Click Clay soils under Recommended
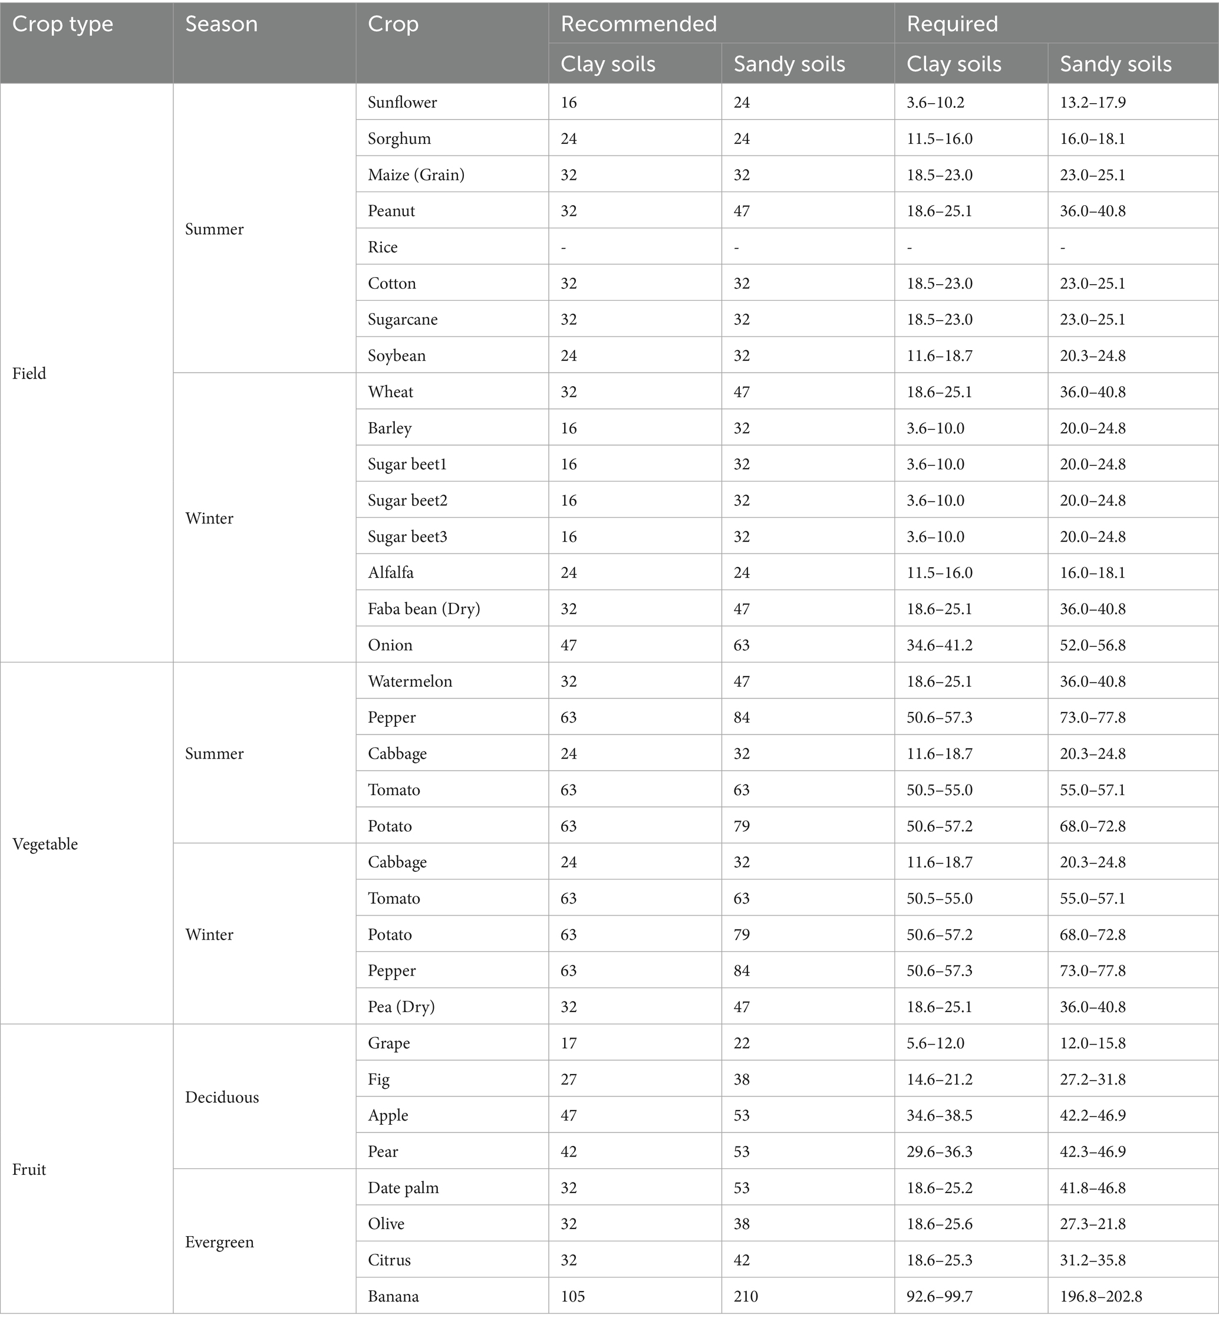Viewport: 1219px width, 1324px height. pos(608,64)
